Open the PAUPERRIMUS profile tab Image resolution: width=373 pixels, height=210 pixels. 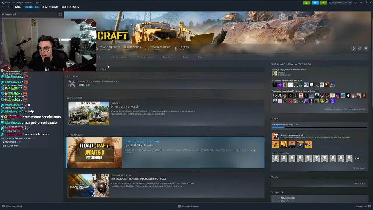(70, 7)
